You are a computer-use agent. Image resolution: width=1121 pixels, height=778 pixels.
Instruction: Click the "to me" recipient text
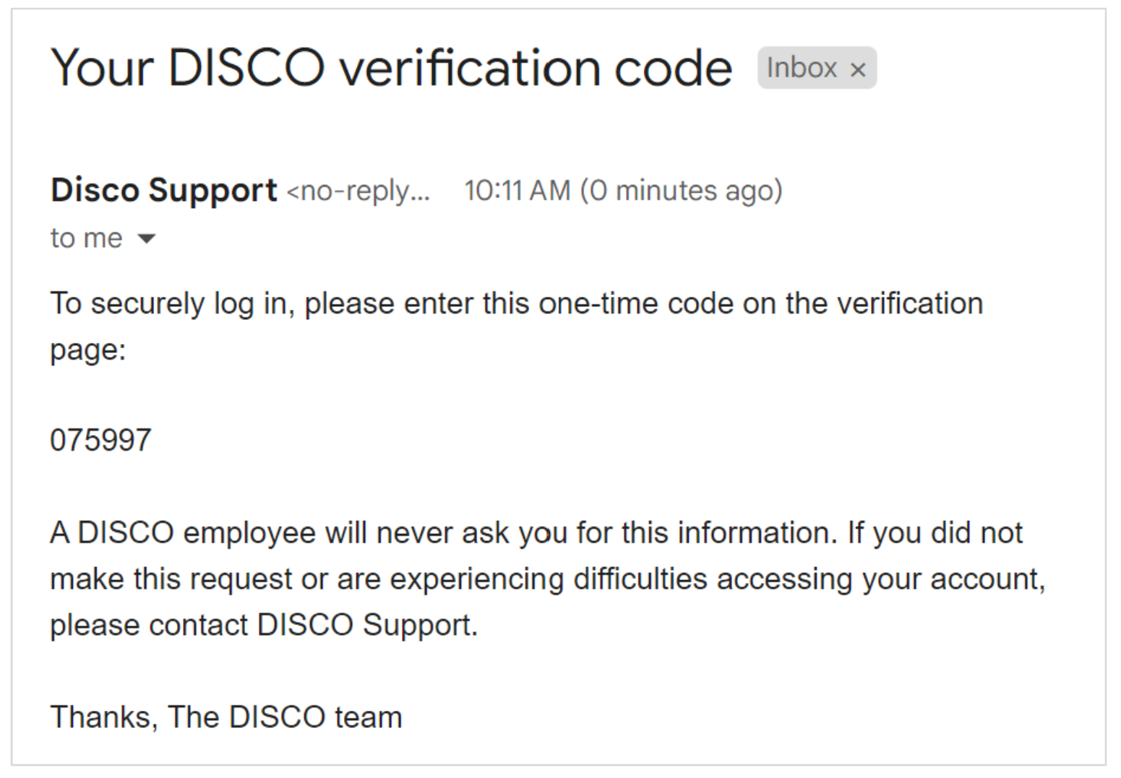[86, 238]
